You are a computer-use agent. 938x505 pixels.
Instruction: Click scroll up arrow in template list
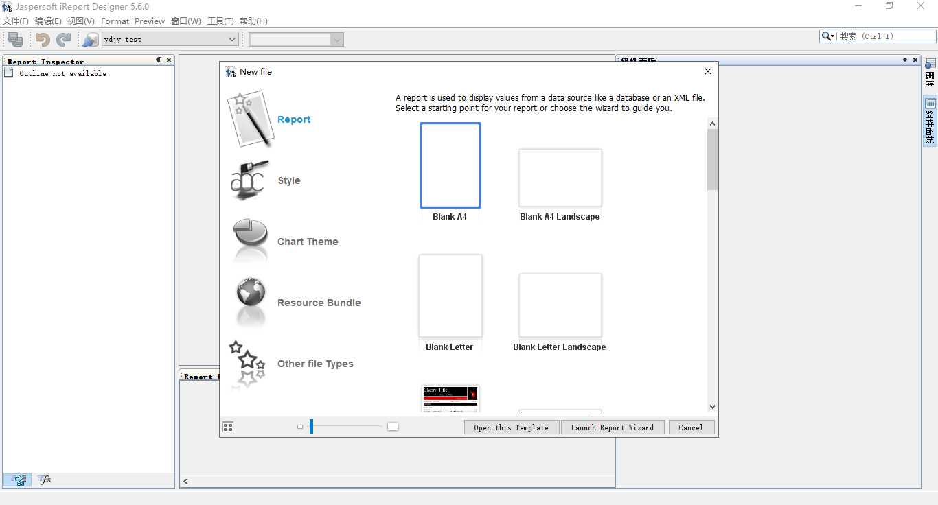tap(712, 124)
